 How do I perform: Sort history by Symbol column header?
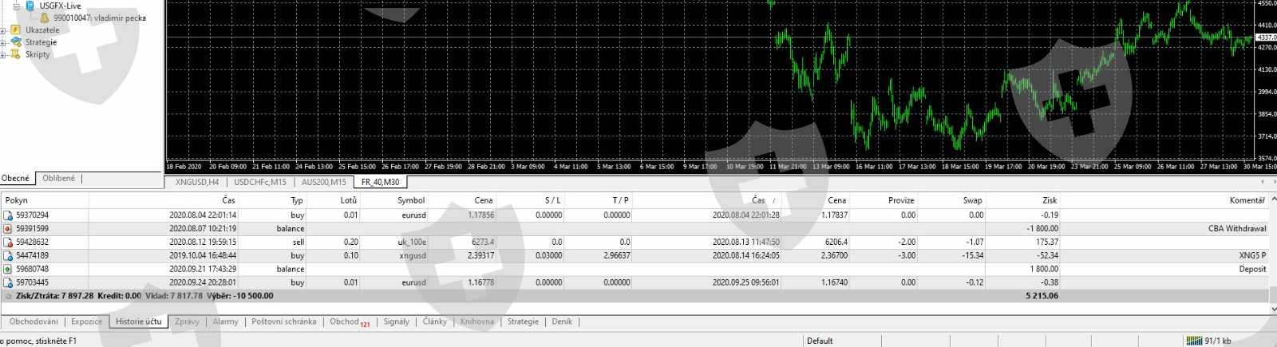(x=411, y=200)
